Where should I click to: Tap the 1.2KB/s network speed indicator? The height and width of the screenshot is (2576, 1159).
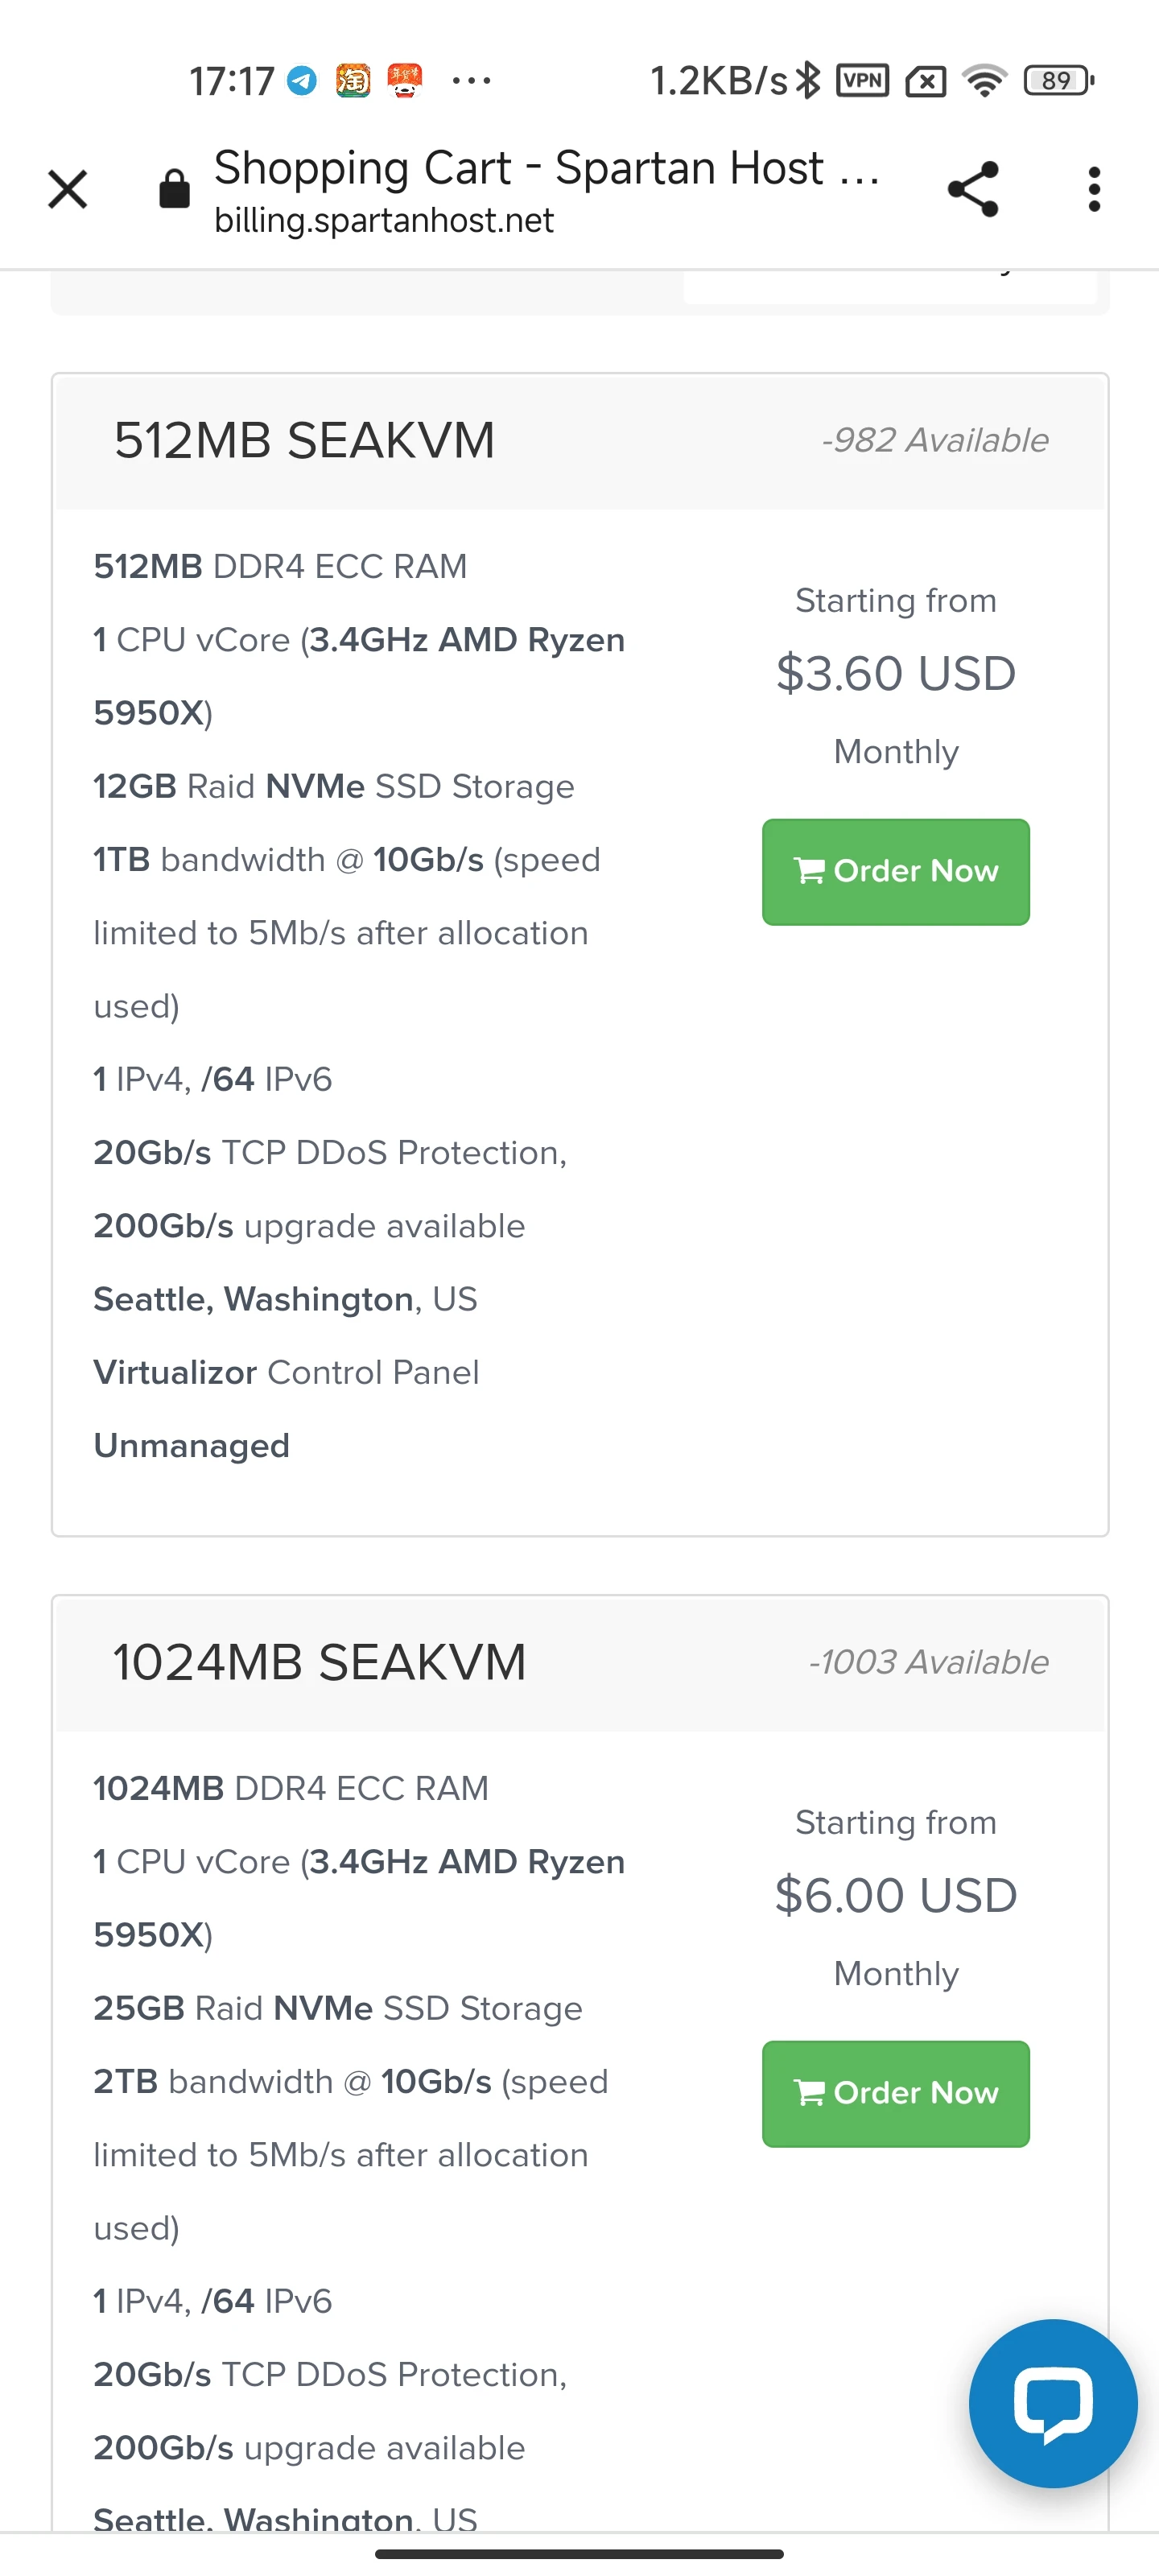coord(719,80)
